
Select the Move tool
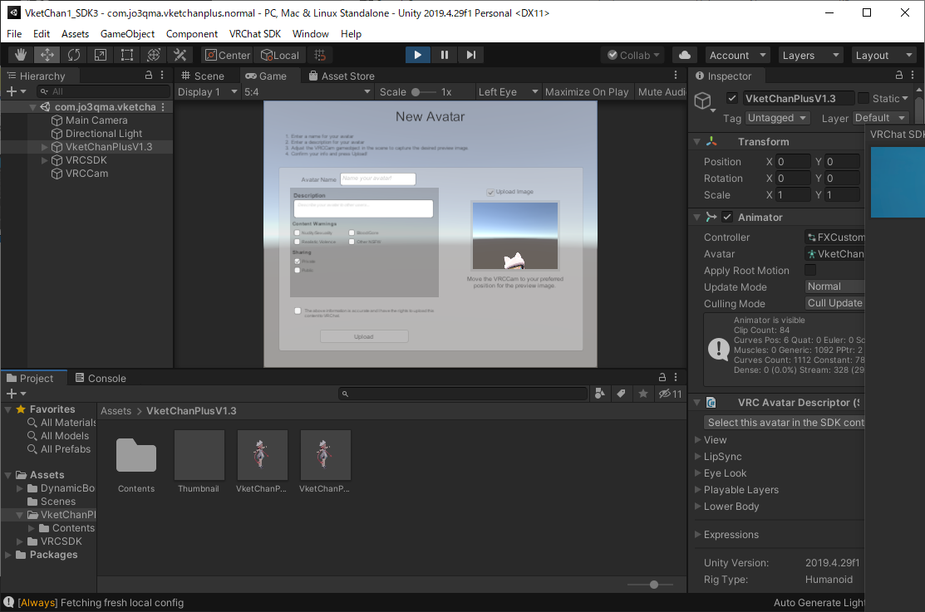pyautogui.click(x=47, y=55)
